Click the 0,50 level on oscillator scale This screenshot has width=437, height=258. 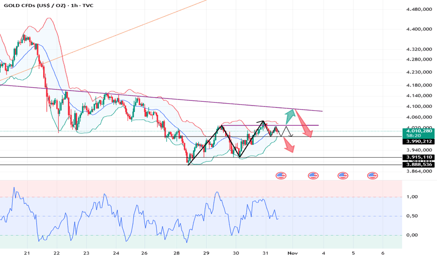(412, 216)
